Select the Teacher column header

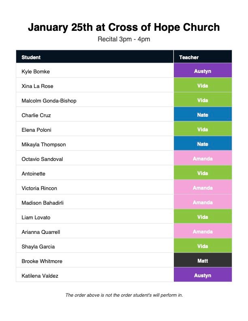189,57
